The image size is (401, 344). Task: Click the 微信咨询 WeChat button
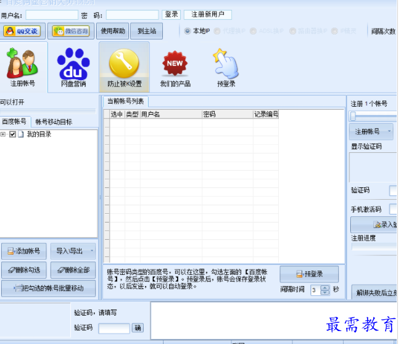click(71, 31)
